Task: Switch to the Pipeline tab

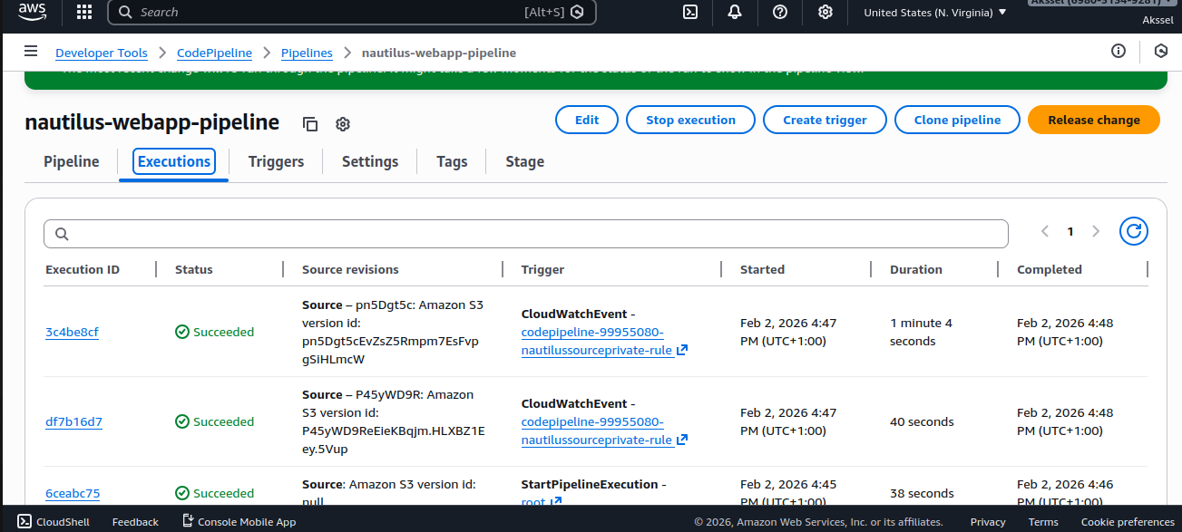Action: (72, 161)
